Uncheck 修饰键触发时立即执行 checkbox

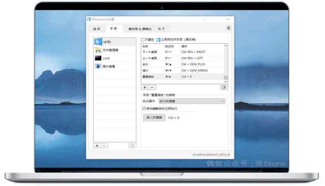click(x=144, y=109)
